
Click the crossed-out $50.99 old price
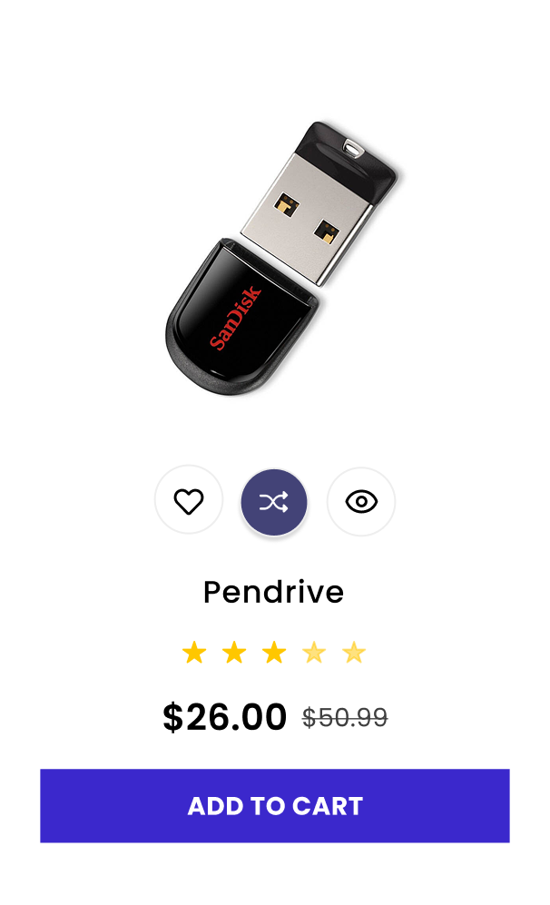[345, 717]
